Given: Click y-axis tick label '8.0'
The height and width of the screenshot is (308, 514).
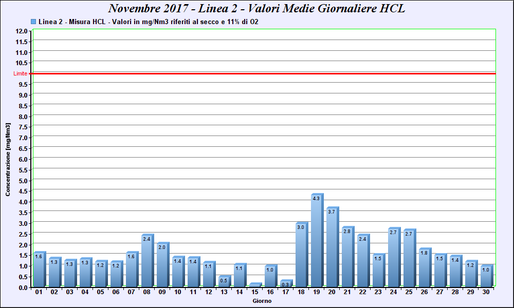Looking at the screenshot, I should pos(23,117).
